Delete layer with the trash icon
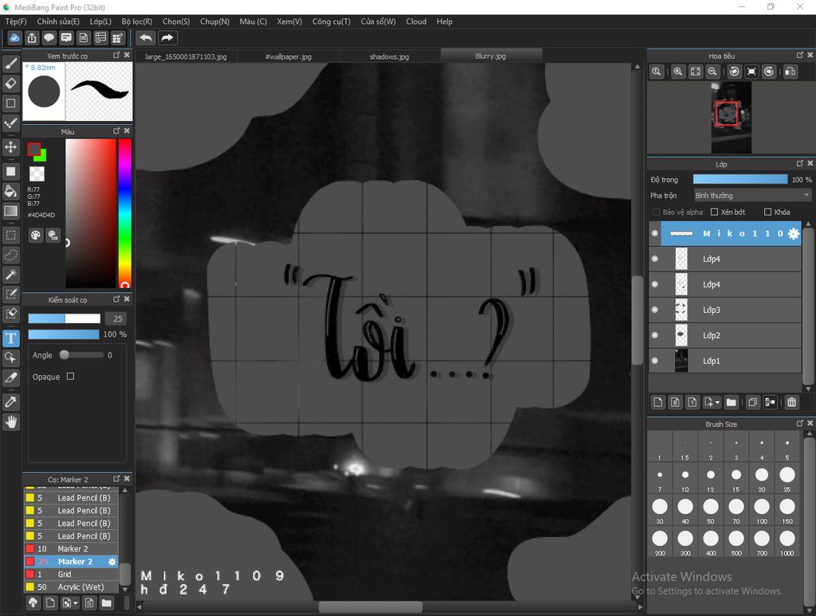The width and height of the screenshot is (816, 616). coord(791,402)
